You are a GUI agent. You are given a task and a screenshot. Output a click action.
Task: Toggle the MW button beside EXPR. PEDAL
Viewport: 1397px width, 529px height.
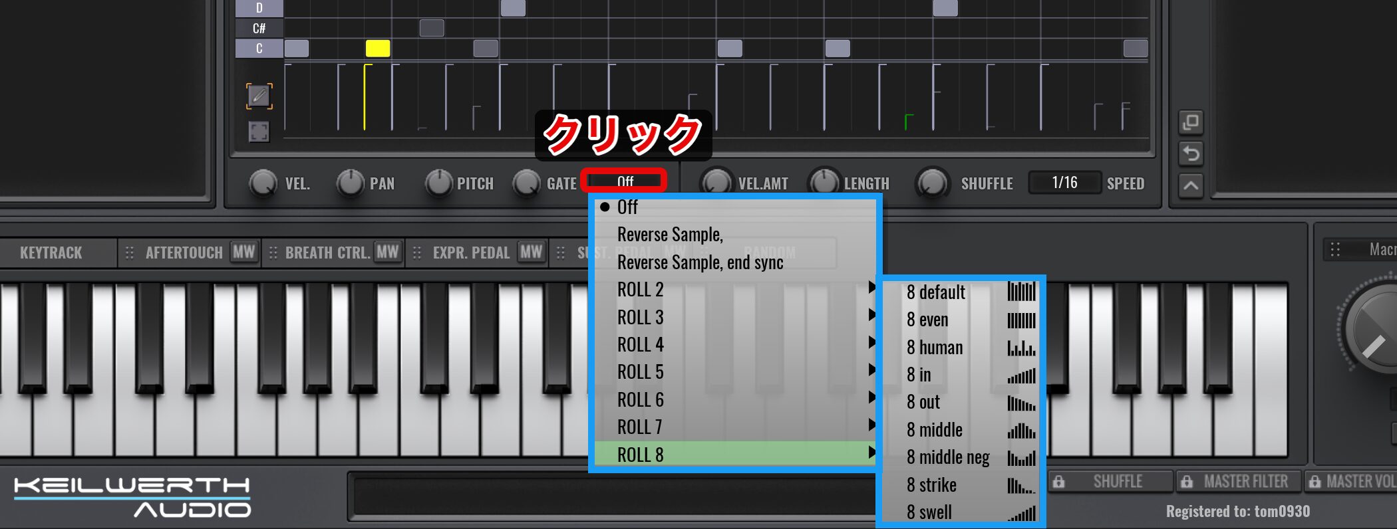click(x=531, y=252)
